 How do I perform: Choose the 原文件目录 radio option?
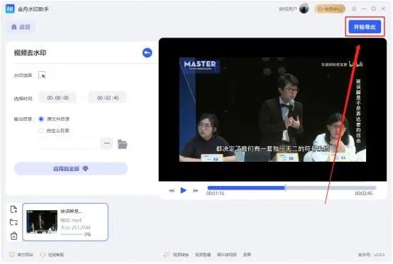pyautogui.click(x=41, y=119)
